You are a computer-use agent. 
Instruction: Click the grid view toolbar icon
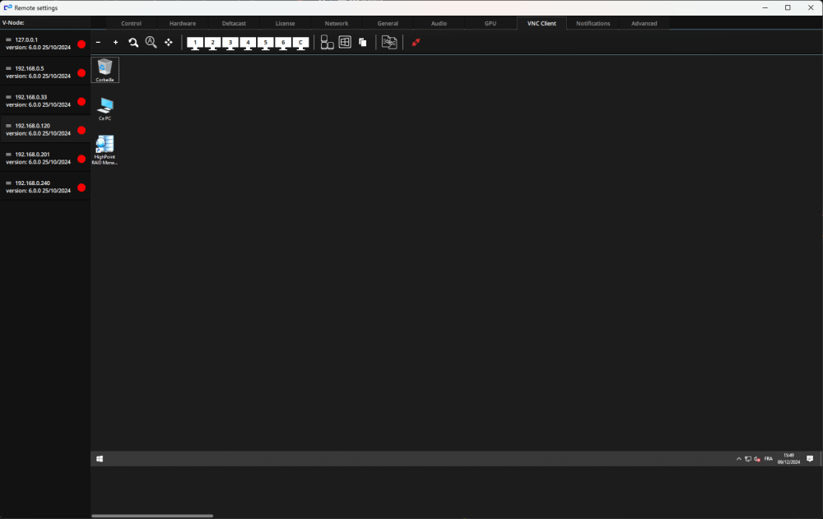point(345,42)
